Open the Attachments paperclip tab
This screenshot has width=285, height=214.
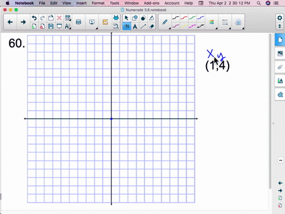[x=280, y=67]
